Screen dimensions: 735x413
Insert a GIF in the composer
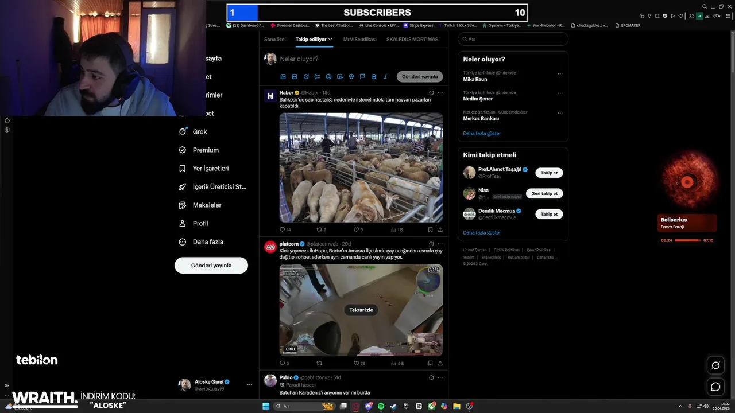[x=295, y=76]
